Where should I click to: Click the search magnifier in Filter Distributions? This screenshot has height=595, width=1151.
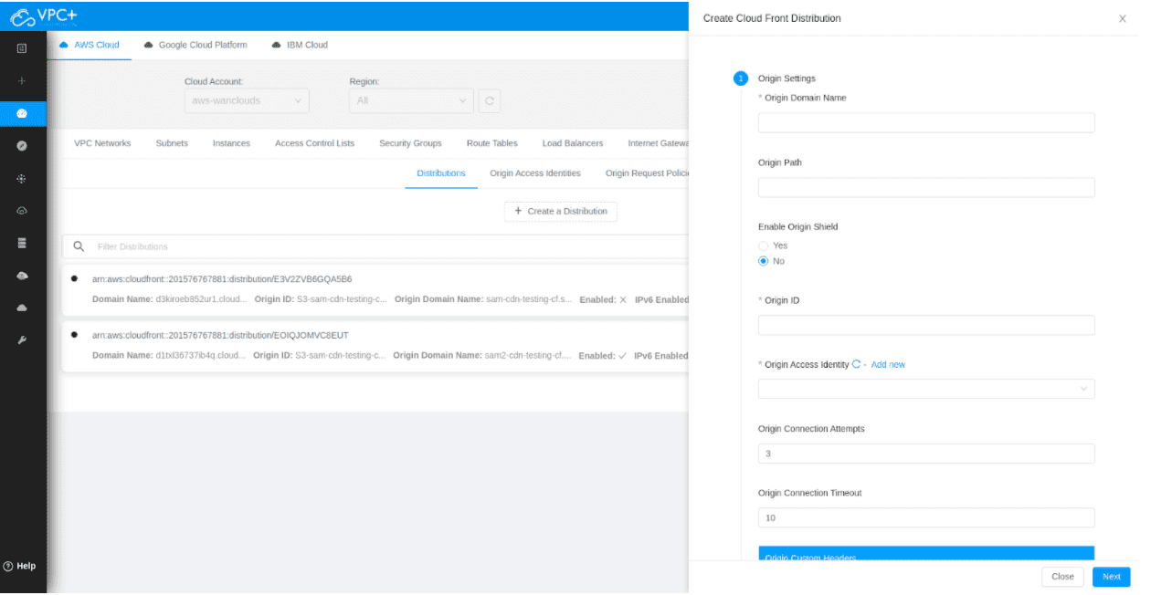click(x=79, y=246)
